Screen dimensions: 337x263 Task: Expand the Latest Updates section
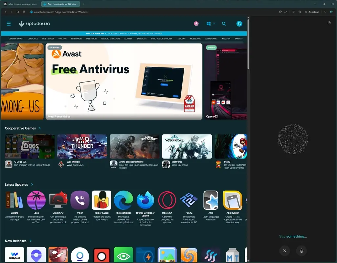point(32,184)
